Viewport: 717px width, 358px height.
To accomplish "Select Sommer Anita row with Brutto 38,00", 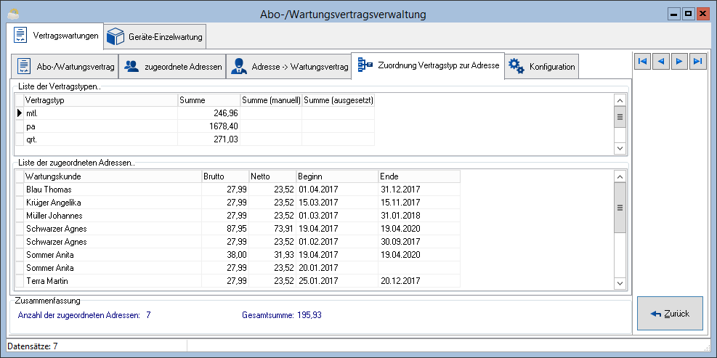I will pyautogui.click(x=238, y=255).
